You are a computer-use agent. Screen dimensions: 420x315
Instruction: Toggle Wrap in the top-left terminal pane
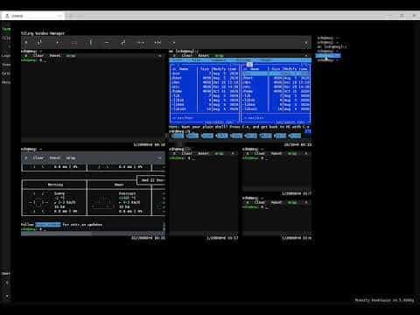pos(71,55)
